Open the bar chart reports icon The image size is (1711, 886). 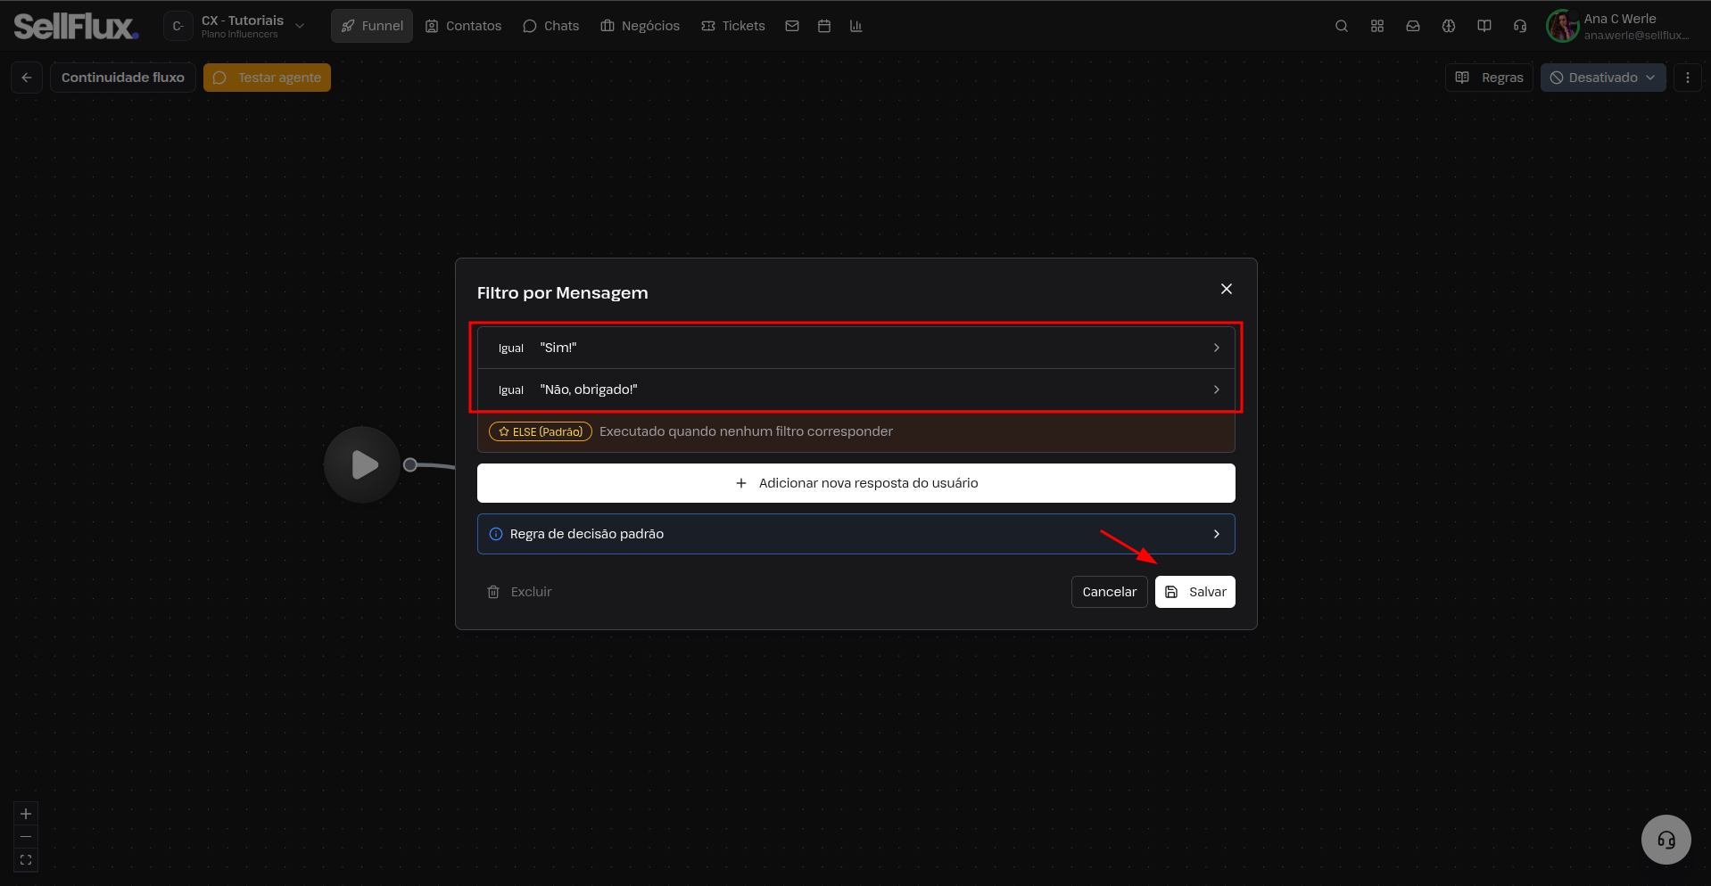coord(856,26)
